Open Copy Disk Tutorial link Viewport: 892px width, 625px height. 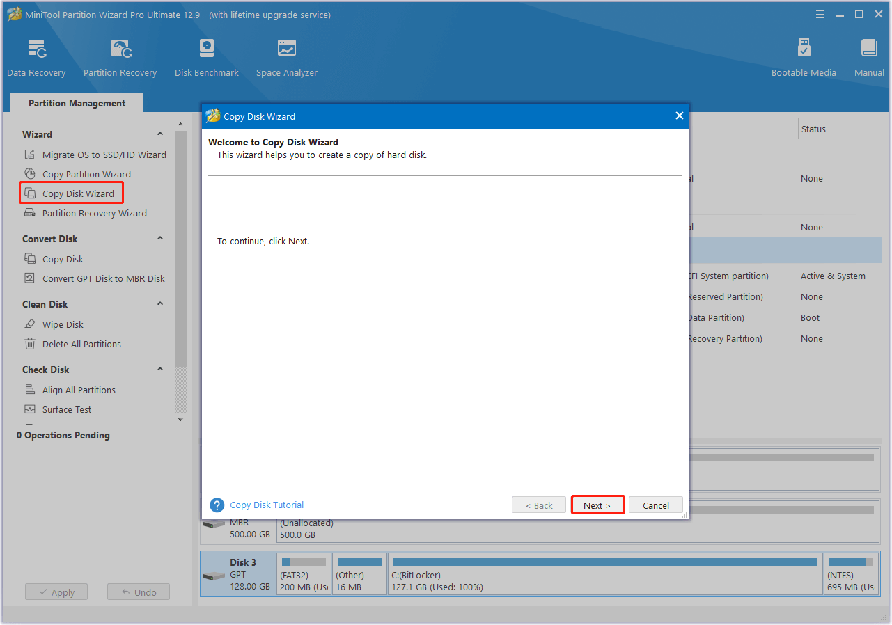[x=267, y=505]
